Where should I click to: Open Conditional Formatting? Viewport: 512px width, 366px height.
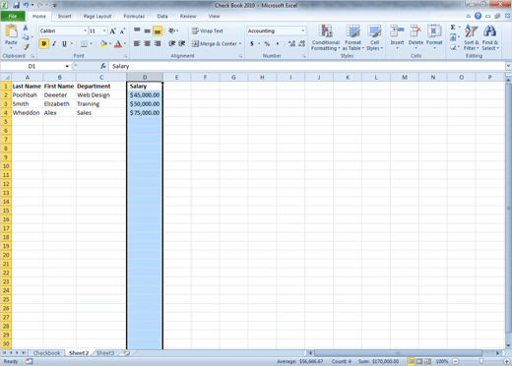tap(326, 37)
